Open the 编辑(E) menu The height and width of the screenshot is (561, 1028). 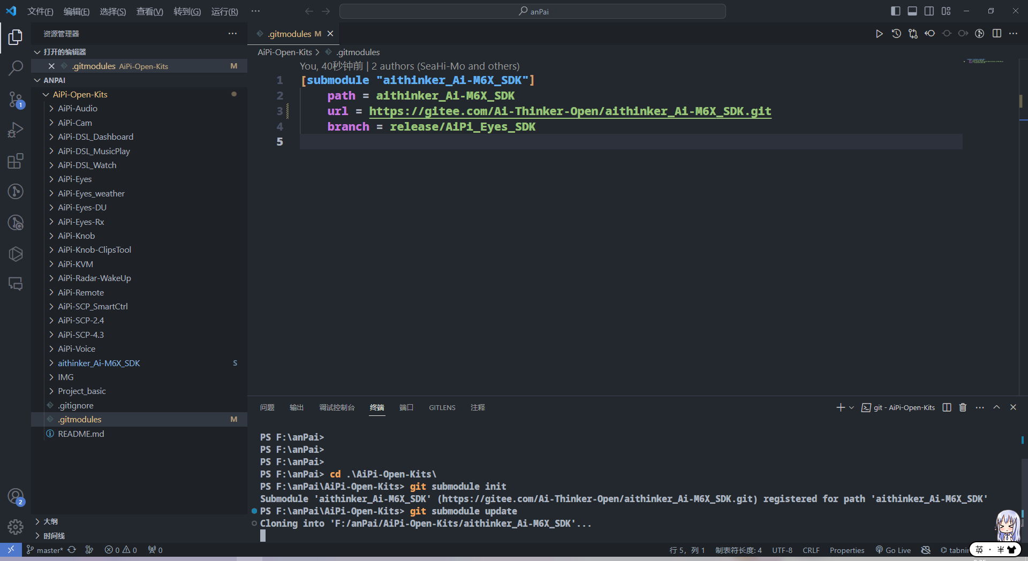pos(77,11)
